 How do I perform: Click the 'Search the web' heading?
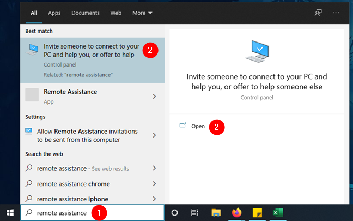coord(44,154)
